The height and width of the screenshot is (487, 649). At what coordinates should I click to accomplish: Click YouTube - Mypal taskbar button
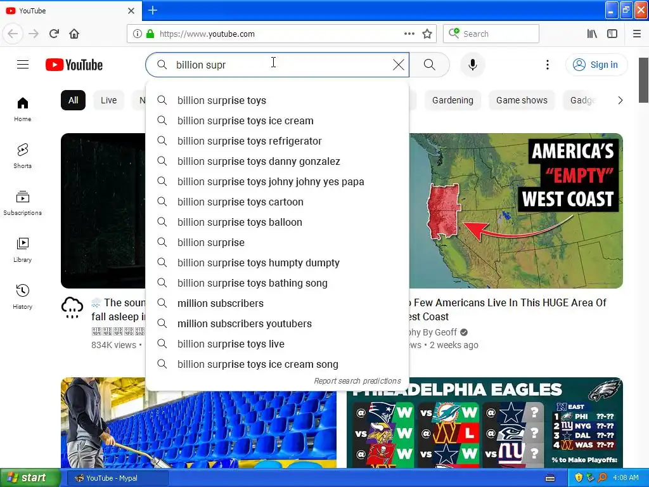pos(117,478)
